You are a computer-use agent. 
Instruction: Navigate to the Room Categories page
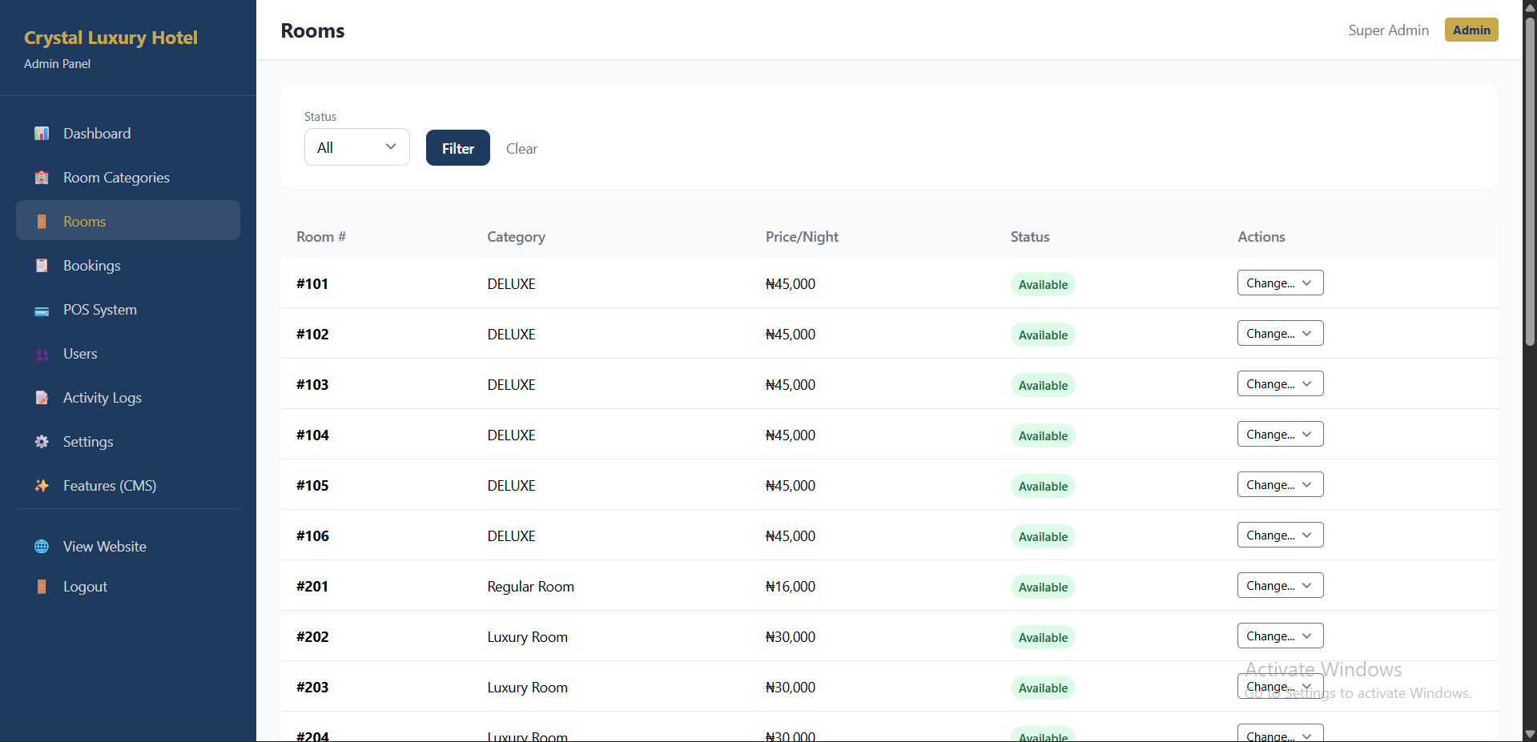click(116, 177)
